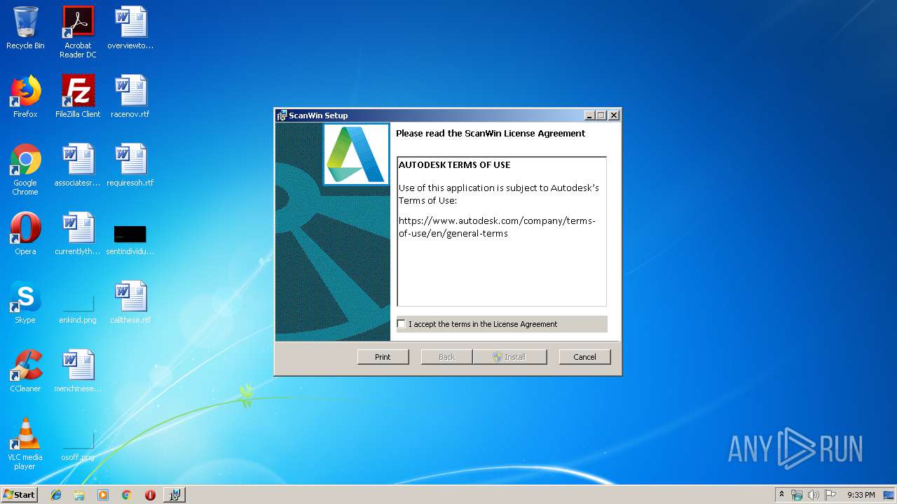Screen dimensions: 897x504
Task: Open the volume speaker tray icon
Action: pyautogui.click(x=813, y=495)
